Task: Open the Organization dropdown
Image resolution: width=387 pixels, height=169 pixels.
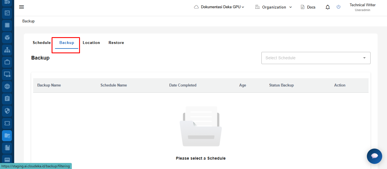Action: (x=274, y=7)
